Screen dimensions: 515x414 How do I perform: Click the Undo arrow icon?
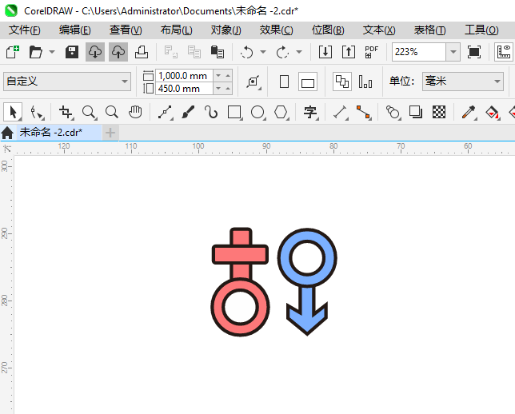coord(246,52)
